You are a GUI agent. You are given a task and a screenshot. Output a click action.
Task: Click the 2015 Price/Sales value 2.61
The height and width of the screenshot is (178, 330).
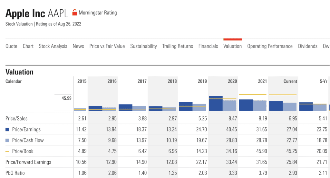coord(82,119)
